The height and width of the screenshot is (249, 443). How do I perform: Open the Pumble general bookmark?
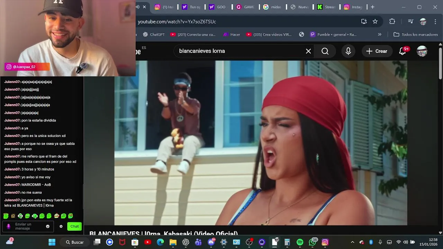pos(333,35)
